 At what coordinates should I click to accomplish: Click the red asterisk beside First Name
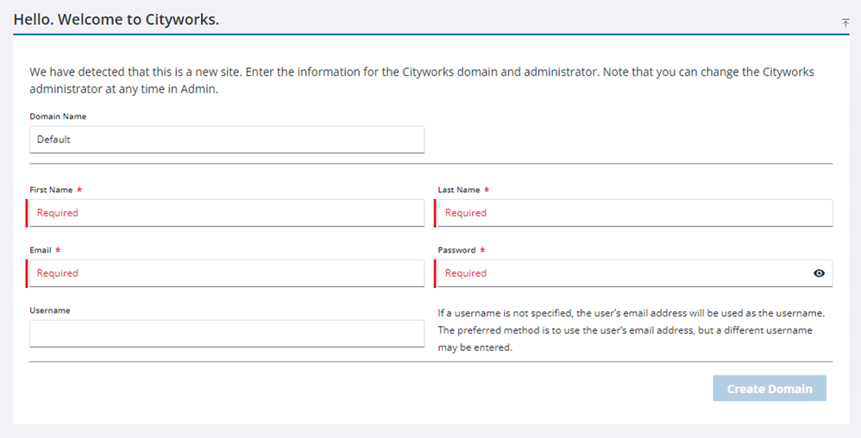coord(79,190)
